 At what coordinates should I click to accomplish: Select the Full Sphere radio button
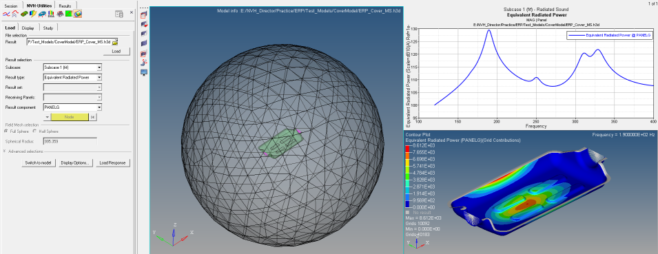(6, 131)
